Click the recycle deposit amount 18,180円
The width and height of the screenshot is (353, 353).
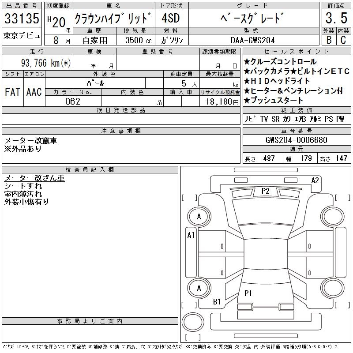click(222, 102)
